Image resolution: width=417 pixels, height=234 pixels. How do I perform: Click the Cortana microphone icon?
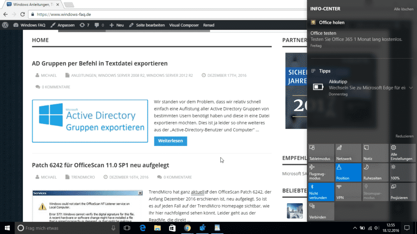[113, 228]
